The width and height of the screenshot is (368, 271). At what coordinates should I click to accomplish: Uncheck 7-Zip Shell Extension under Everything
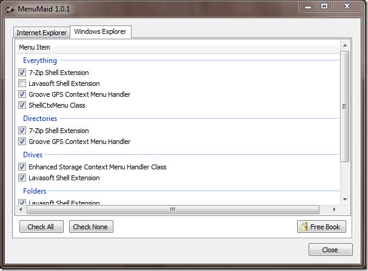(22, 73)
